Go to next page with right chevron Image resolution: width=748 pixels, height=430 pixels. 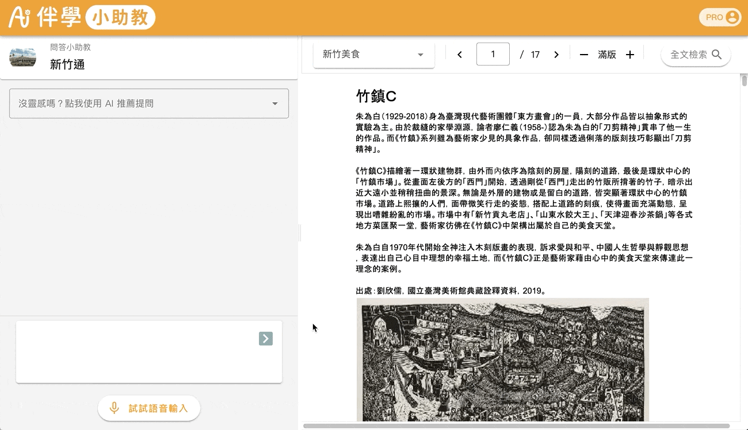pyautogui.click(x=556, y=55)
